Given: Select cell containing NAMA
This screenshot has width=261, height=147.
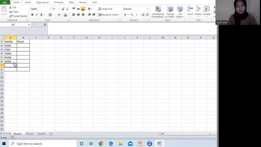Looking at the screenshot, I should 11,42.
